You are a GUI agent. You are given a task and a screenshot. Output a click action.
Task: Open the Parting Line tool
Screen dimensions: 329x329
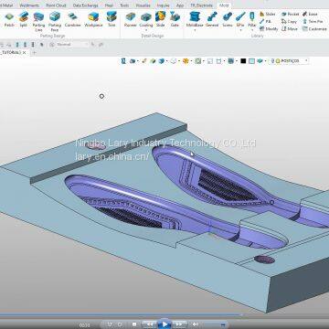[x=38, y=21]
